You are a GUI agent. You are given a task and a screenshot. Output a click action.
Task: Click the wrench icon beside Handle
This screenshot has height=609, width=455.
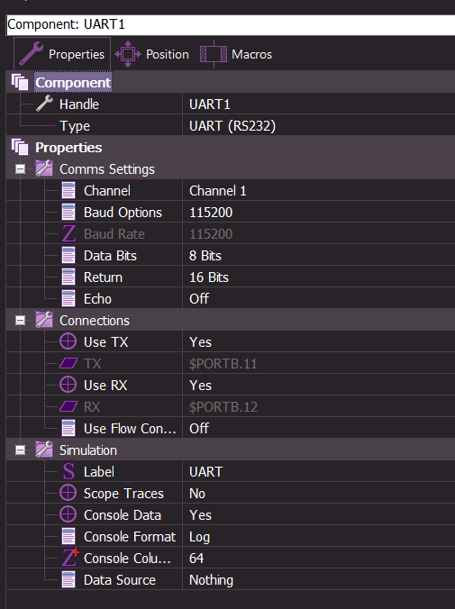pos(44,104)
